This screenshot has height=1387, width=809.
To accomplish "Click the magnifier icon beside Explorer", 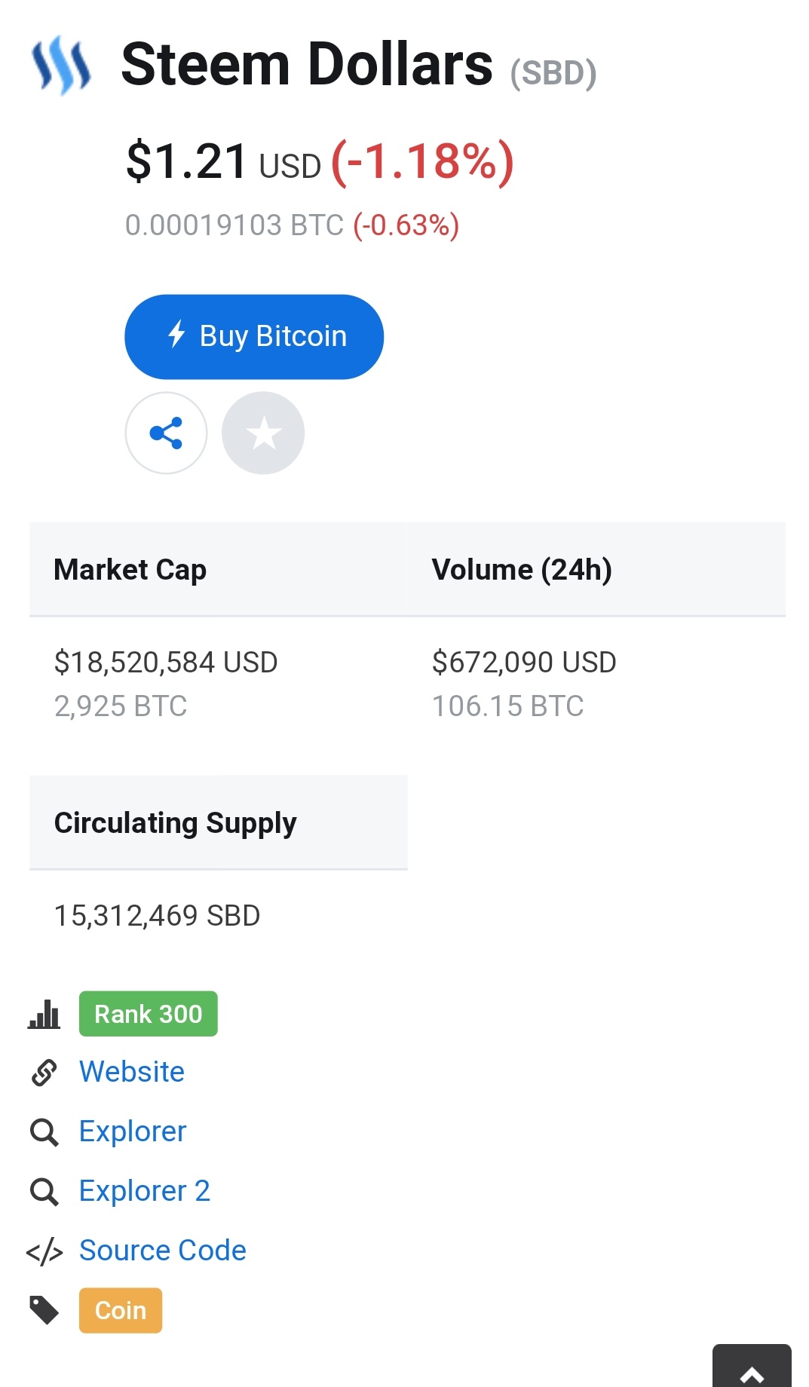I will pyautogui.click(x=44, y=1131).
